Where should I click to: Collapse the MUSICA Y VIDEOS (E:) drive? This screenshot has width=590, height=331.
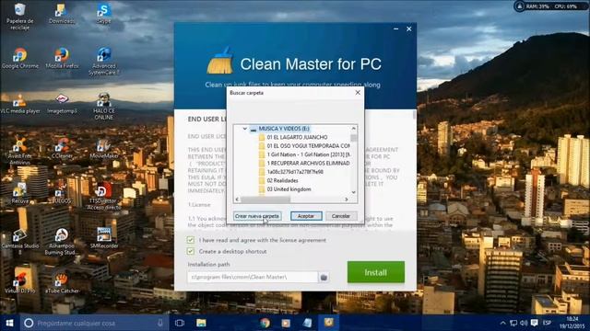[244, 129]
